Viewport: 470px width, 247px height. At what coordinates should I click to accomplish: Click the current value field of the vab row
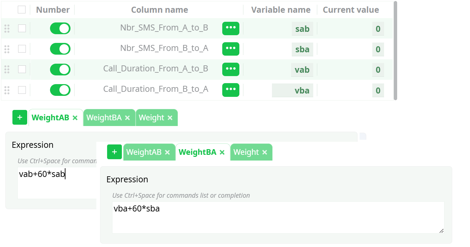click(378, 70)
